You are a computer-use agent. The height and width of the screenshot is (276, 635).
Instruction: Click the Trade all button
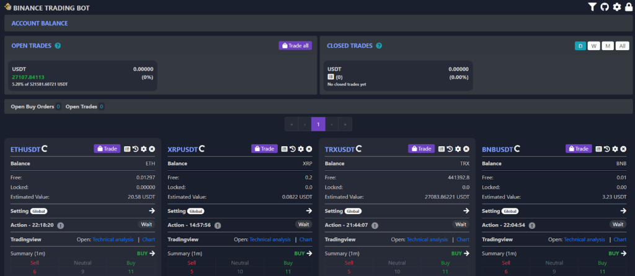click(295, 46)
